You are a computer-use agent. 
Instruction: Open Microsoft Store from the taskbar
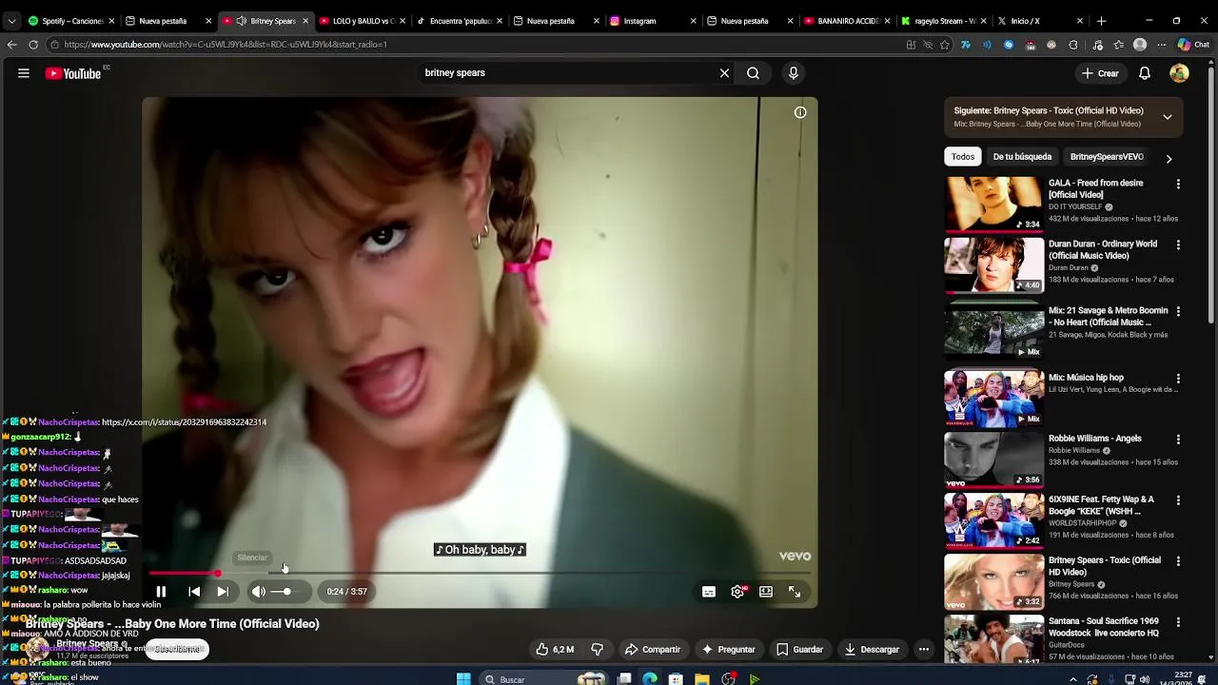tap(676, 679)
